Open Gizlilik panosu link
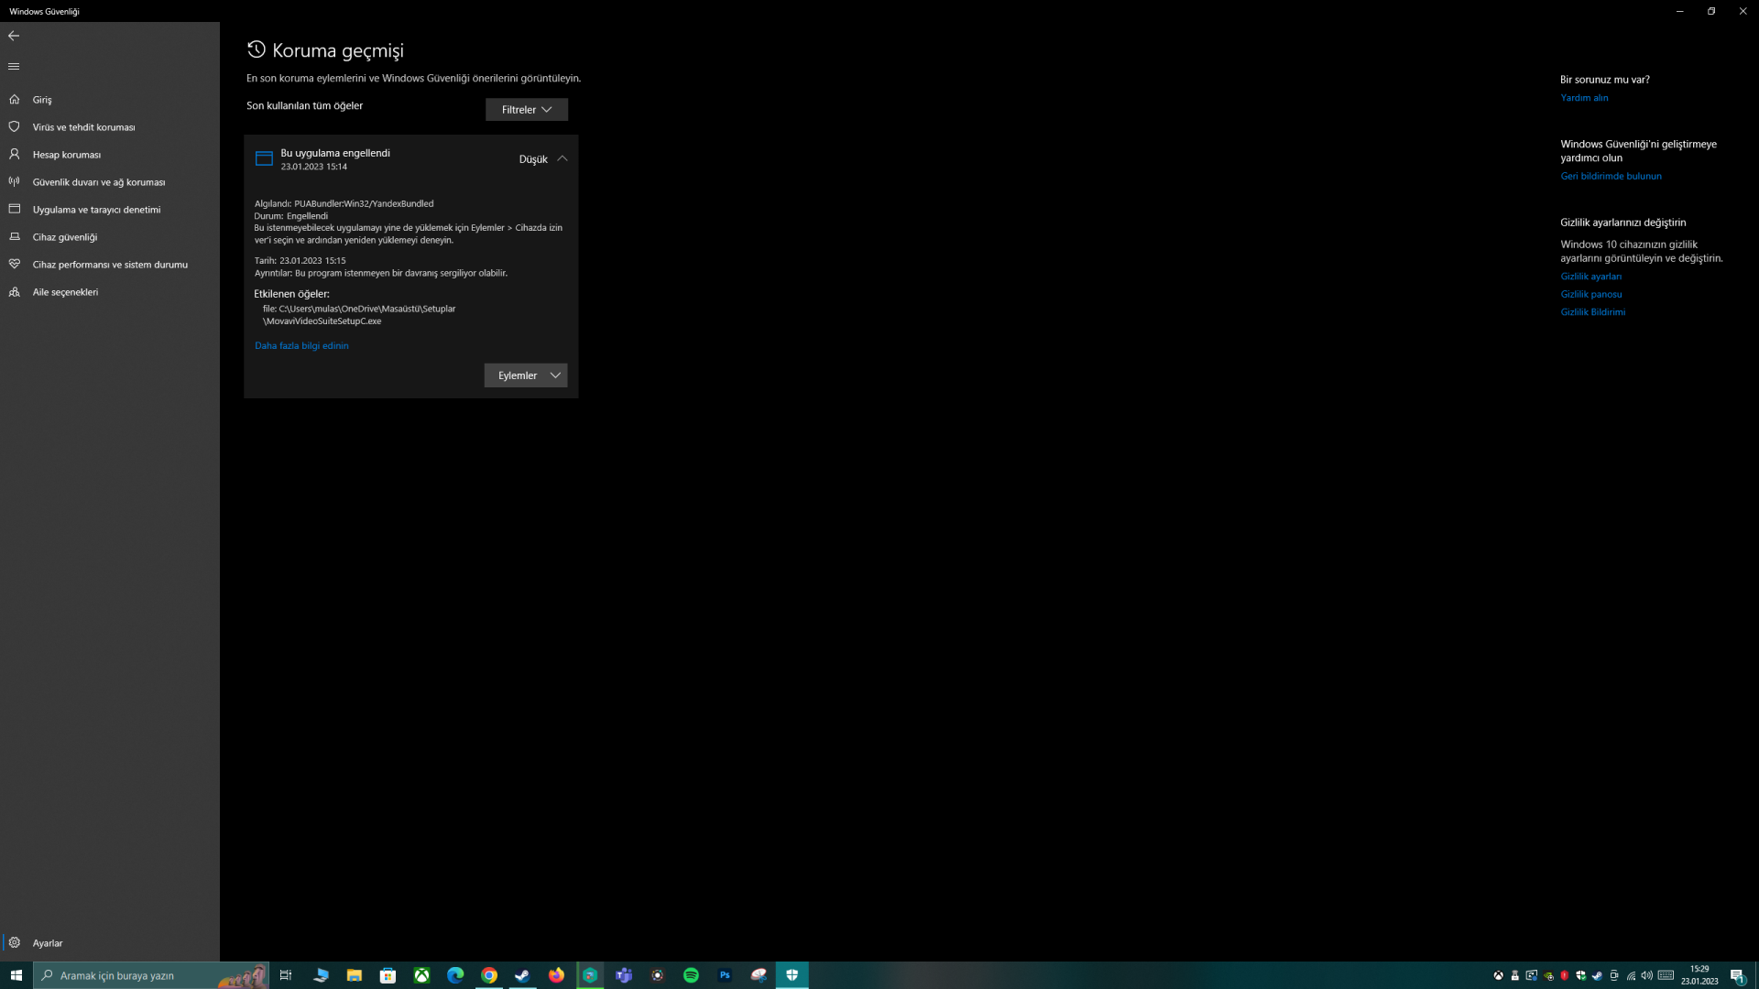The image size is (1759, 989). pyautogui.click(x=1590, y=295)
